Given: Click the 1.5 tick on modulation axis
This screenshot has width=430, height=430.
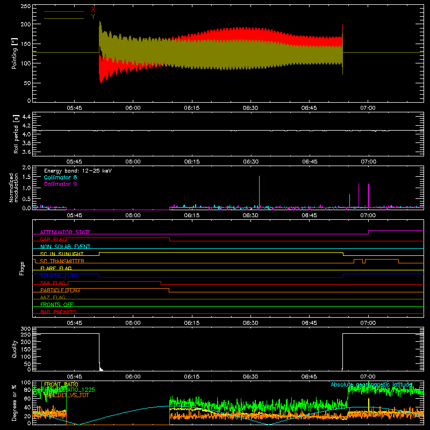Looking at the screenshot, I should click(x=26, y=177).
